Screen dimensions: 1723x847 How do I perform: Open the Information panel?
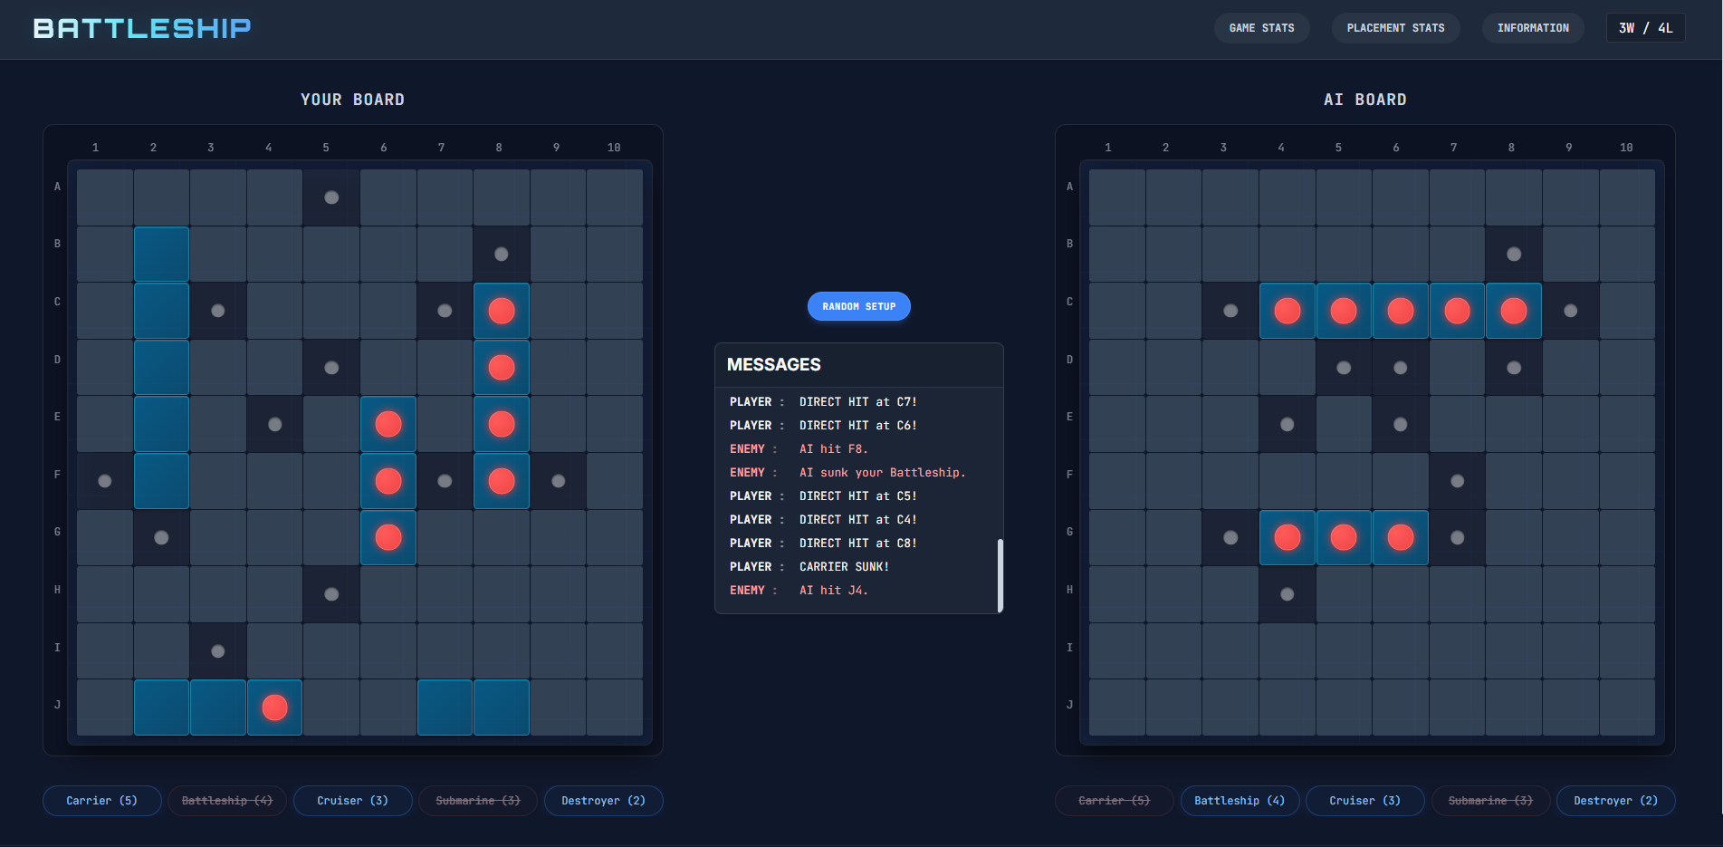click(1533, 28)
